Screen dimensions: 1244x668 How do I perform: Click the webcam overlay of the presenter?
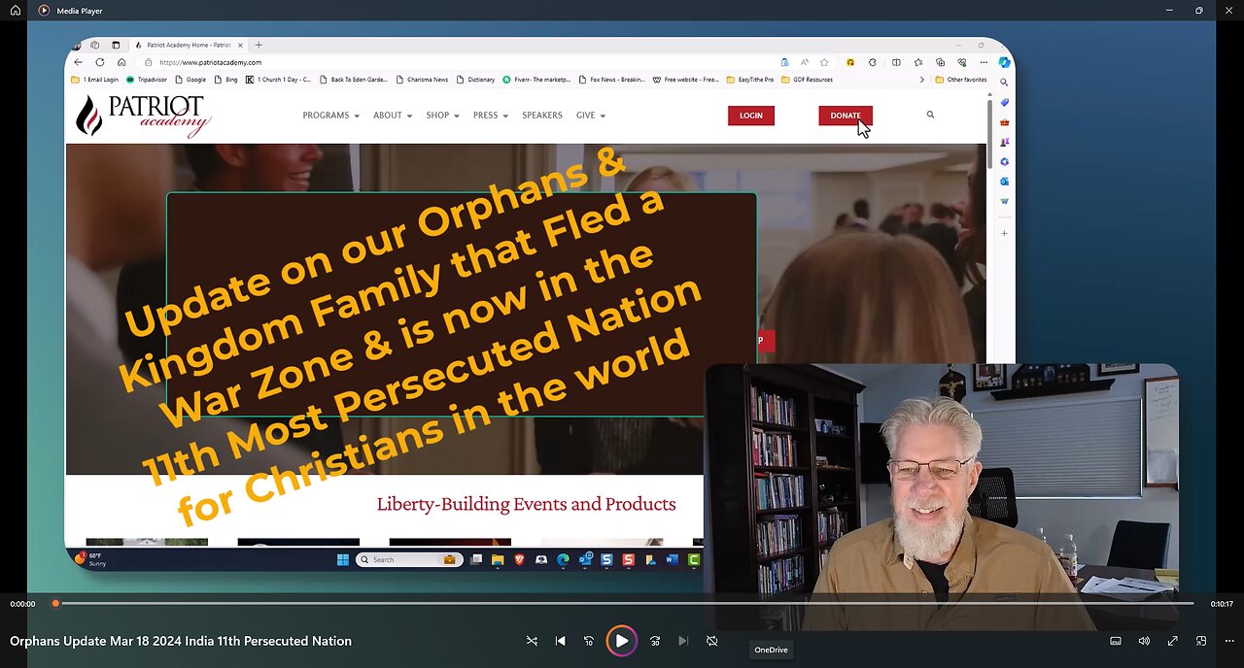coord(942,495)
